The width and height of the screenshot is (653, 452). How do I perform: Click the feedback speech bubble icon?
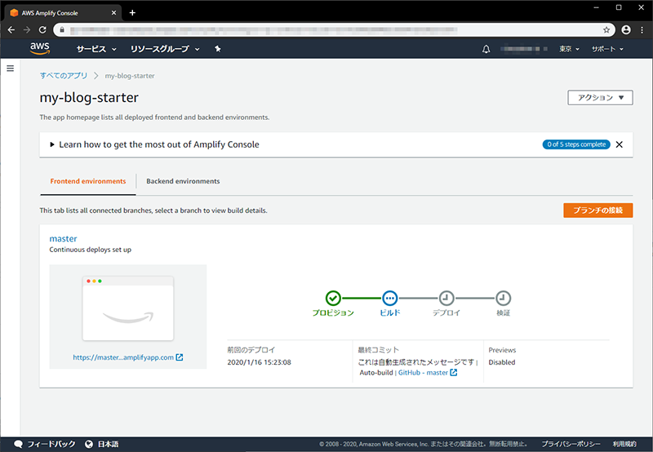[18, 444]
